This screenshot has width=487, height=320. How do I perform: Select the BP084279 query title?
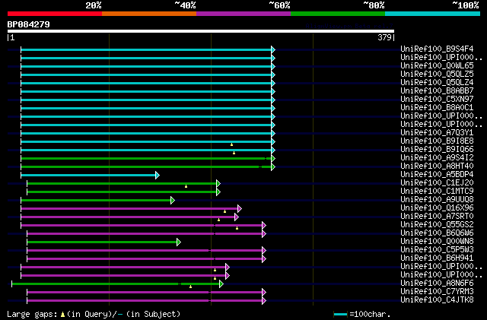pos(29,24)
